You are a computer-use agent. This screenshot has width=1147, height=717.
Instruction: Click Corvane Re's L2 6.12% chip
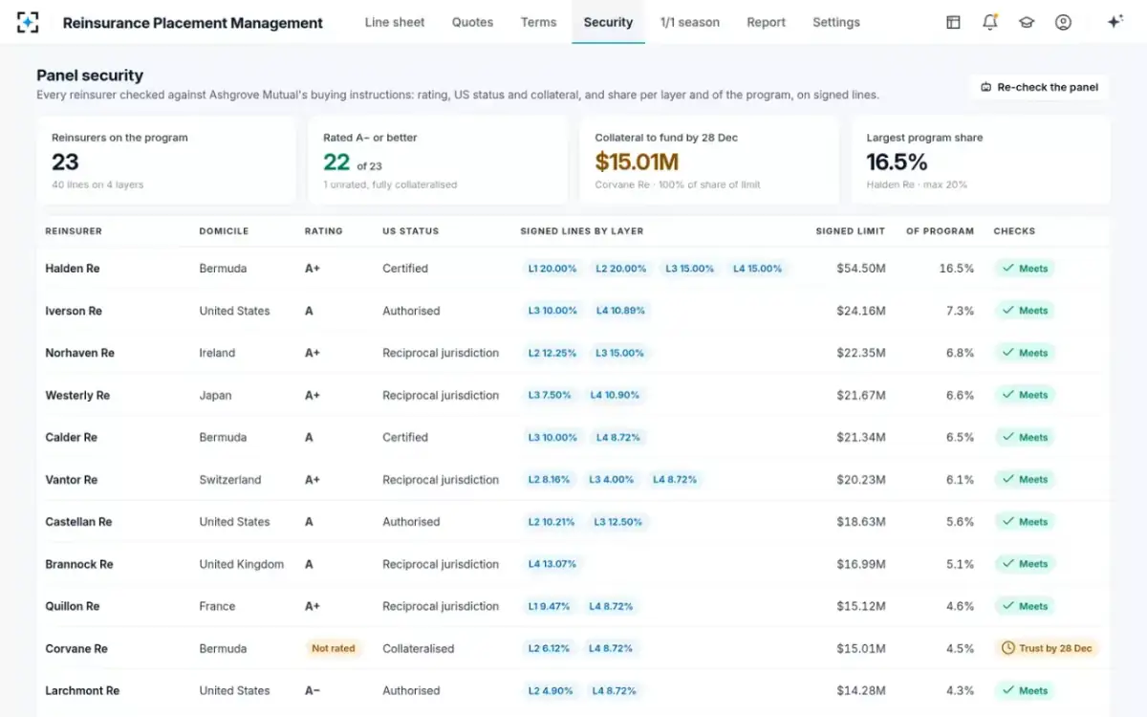coord(550,648)
